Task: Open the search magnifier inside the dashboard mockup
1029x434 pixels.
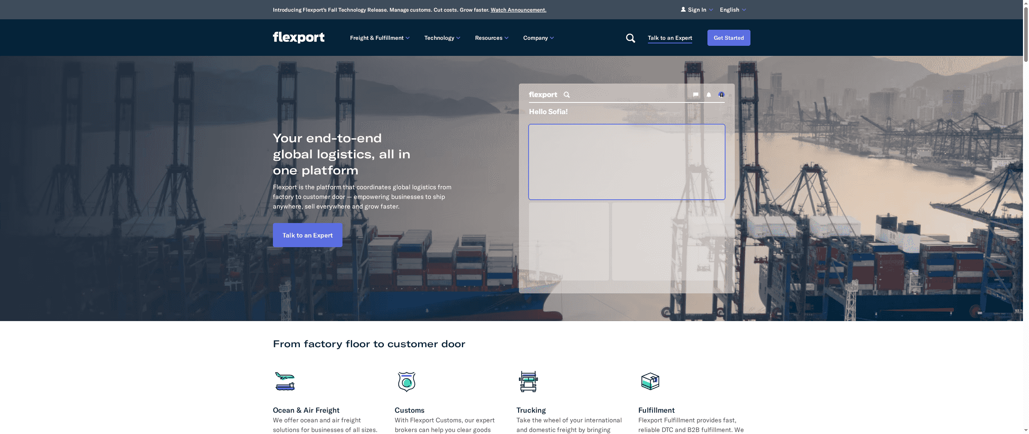Action: point(567,94)
